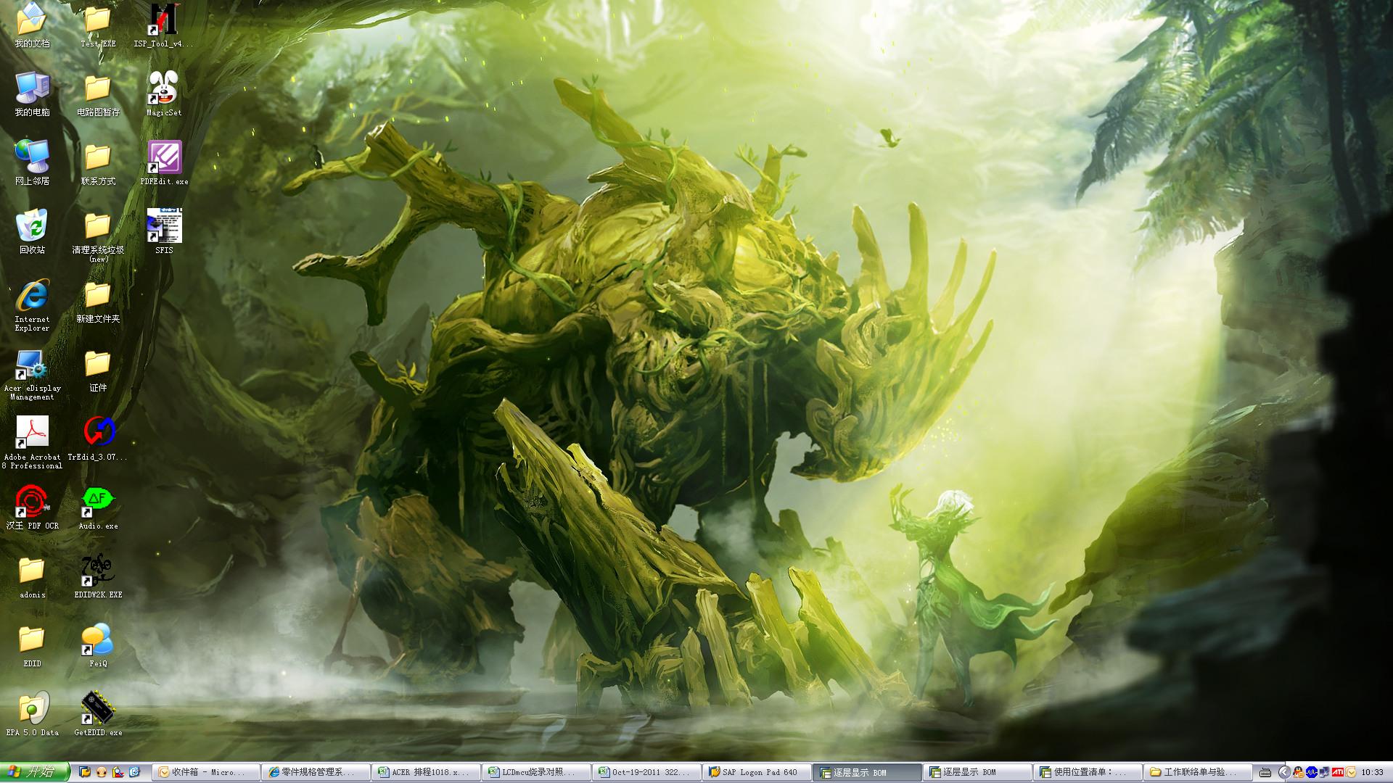Switch to 零件規格管理系 IE taskbar window

(317, 772)
